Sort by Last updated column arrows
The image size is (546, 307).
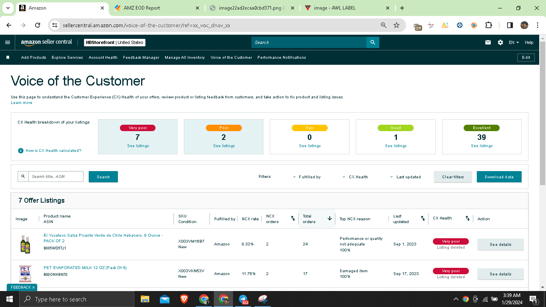(423, 218)
